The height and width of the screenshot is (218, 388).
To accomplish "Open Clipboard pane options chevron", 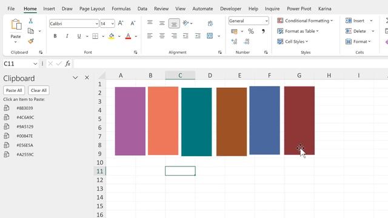I will [75, 78].
